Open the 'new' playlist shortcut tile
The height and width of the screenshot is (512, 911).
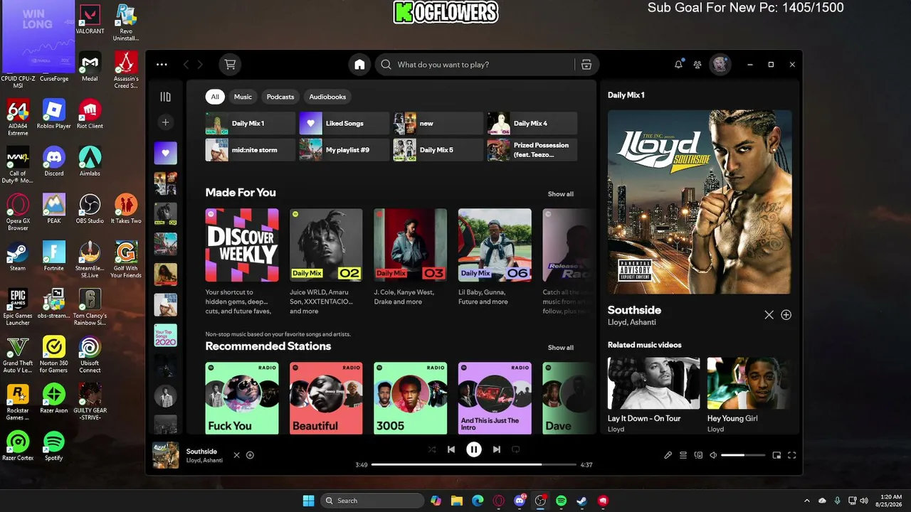click(438, 124)
